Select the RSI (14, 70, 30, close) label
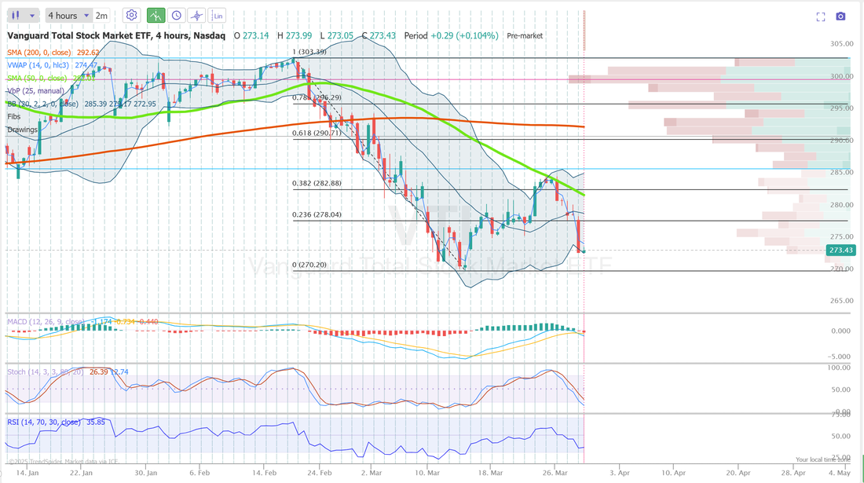 44,422
